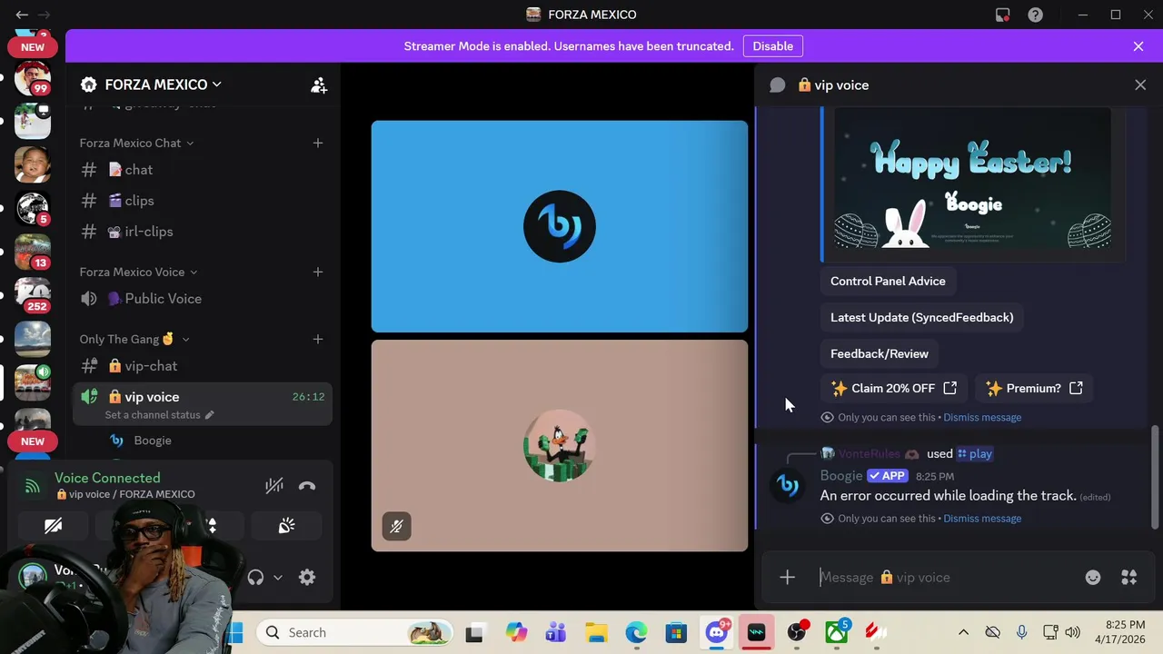Image resolution: width=1163 pixels, height=654 pixels.
Task: Join the Public Voice channel
Action: (x=203, y=299)
